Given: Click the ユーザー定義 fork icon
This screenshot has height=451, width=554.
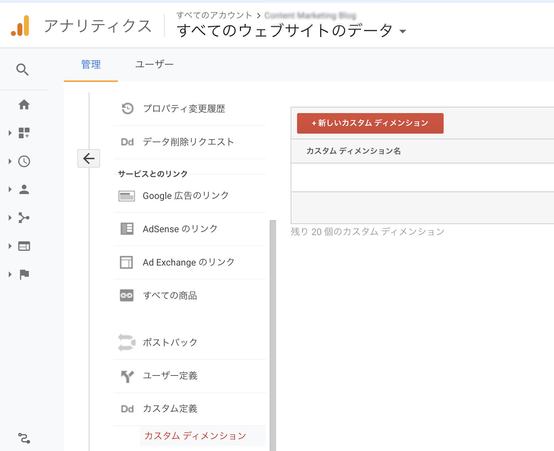Looking at the screenshot, I should [x=127, y=376].
